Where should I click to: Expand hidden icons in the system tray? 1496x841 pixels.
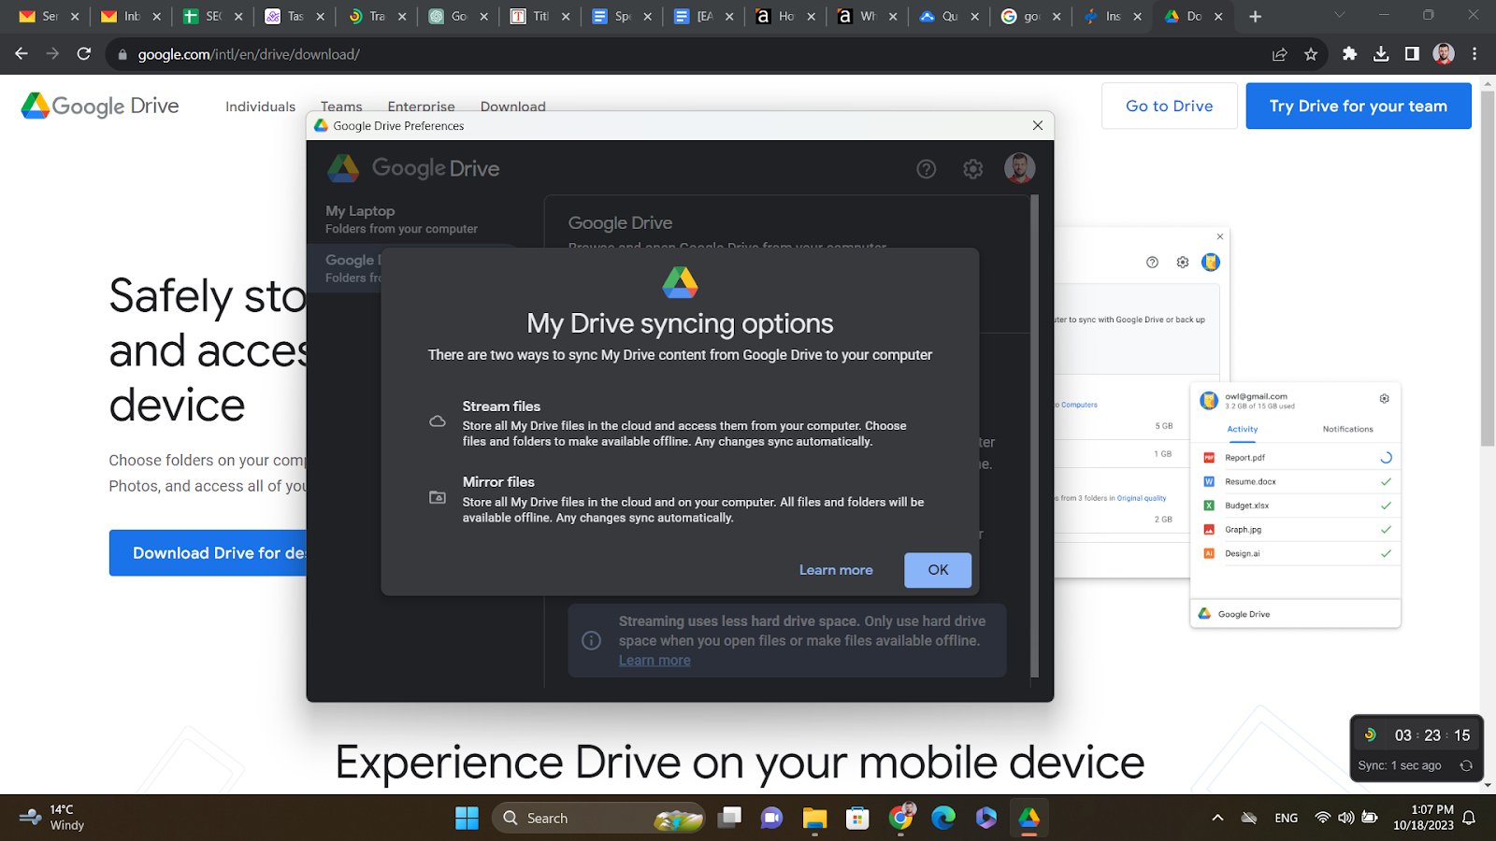click(x=1217, y=817)
